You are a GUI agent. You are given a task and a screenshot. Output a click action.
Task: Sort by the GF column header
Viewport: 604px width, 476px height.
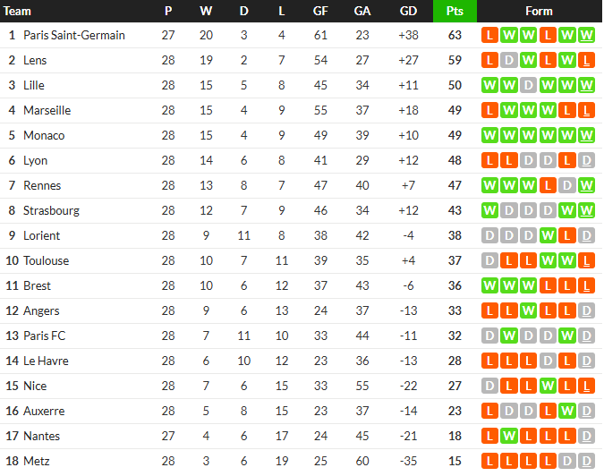tap(320, 11)
